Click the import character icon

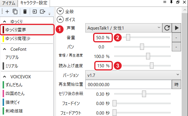(x=34, y=12)
